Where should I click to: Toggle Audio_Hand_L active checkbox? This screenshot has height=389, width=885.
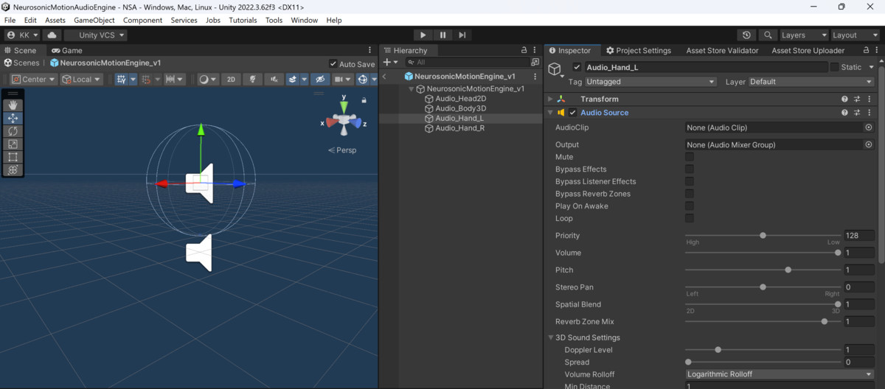pyautogui.click(x=577, y=67)
